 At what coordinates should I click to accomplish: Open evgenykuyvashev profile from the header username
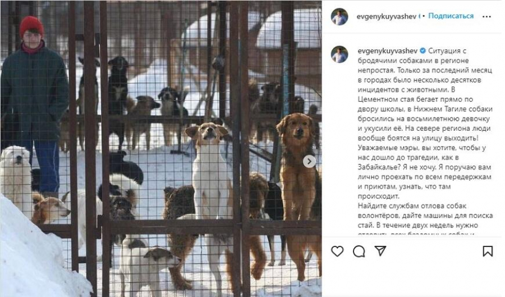pos(386,16)
